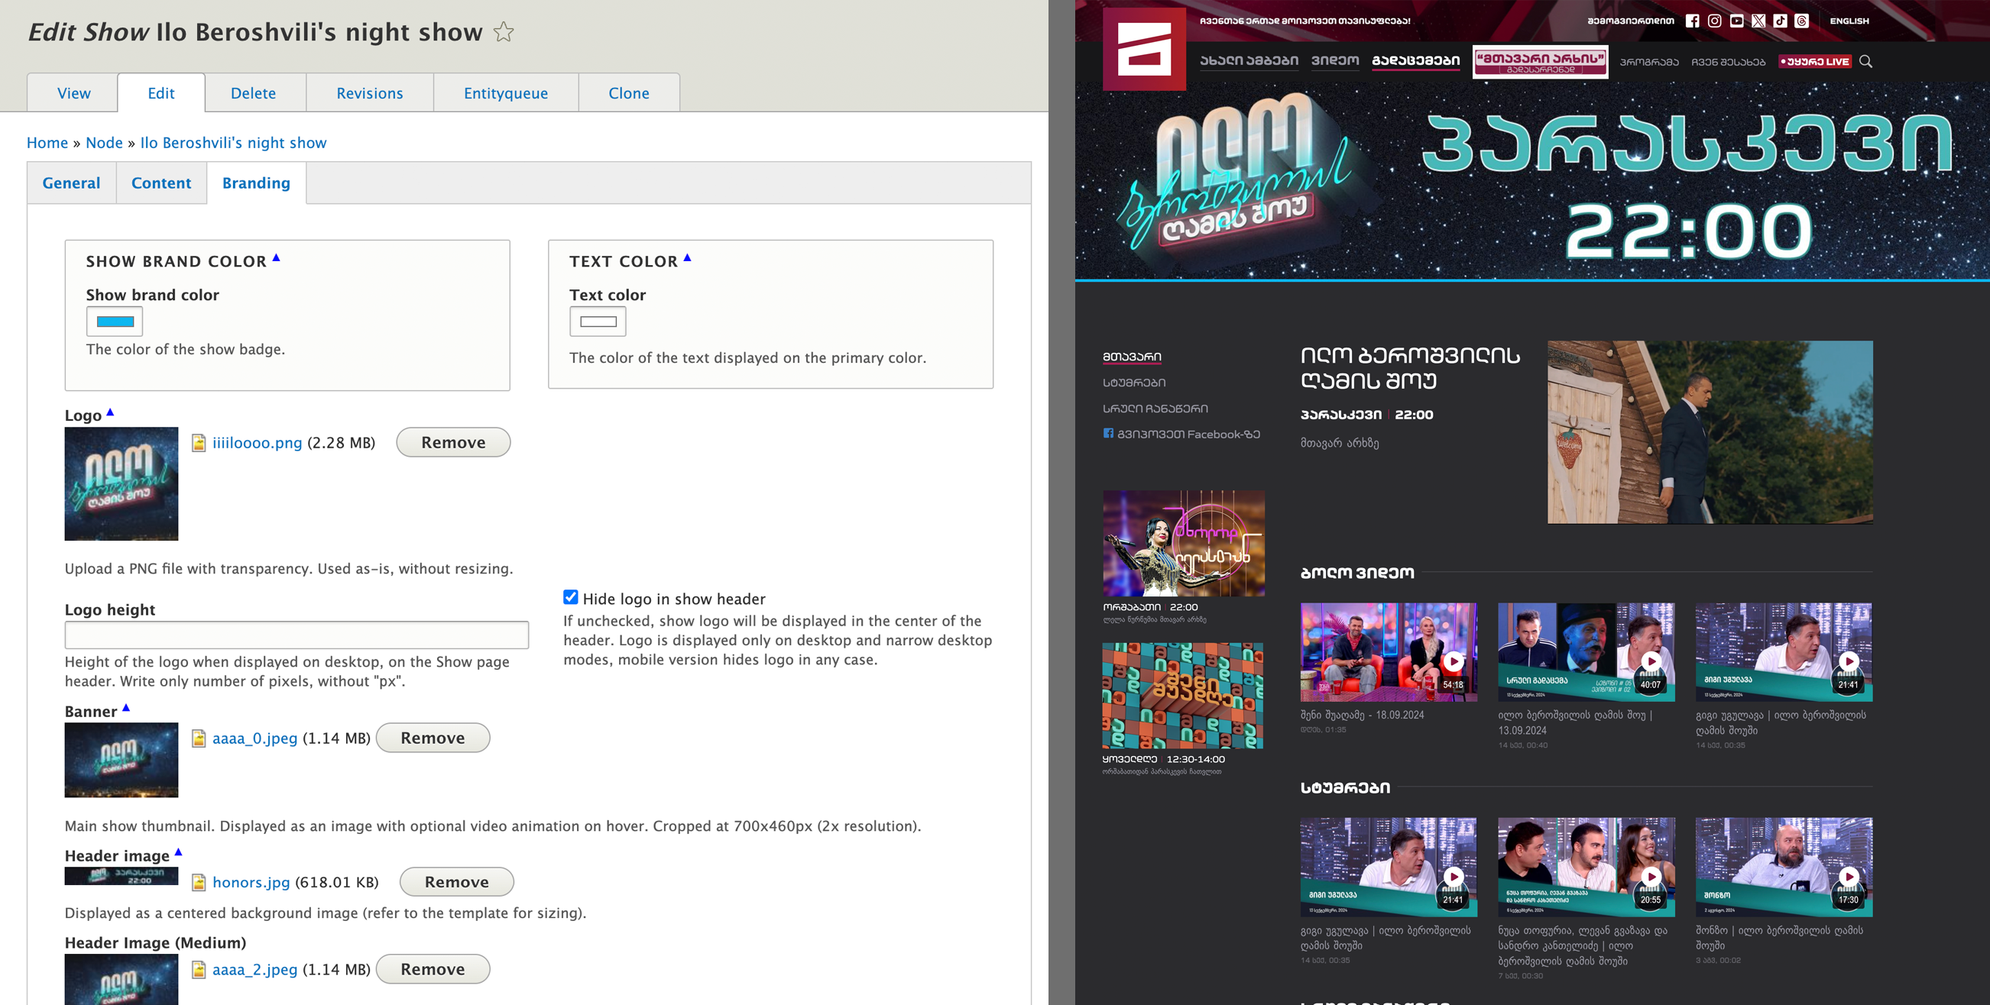
Task: Switch to the General vertical tab
Action: pos(71,183)
